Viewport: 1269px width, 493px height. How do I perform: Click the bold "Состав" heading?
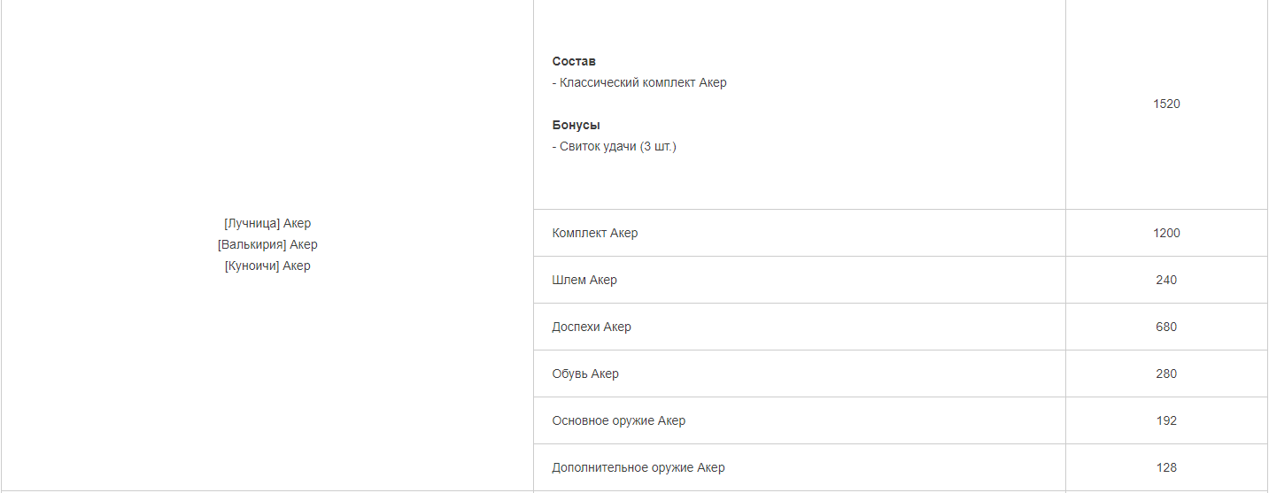574,61
